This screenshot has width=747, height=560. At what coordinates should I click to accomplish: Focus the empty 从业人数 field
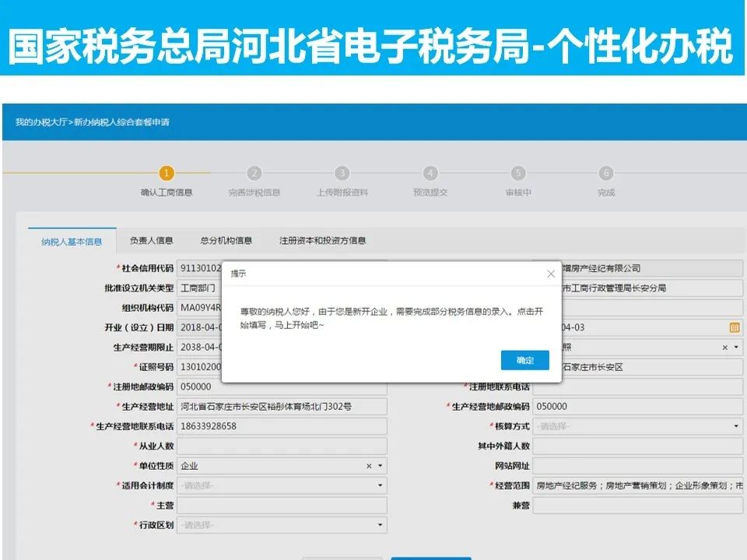(282, 446)
